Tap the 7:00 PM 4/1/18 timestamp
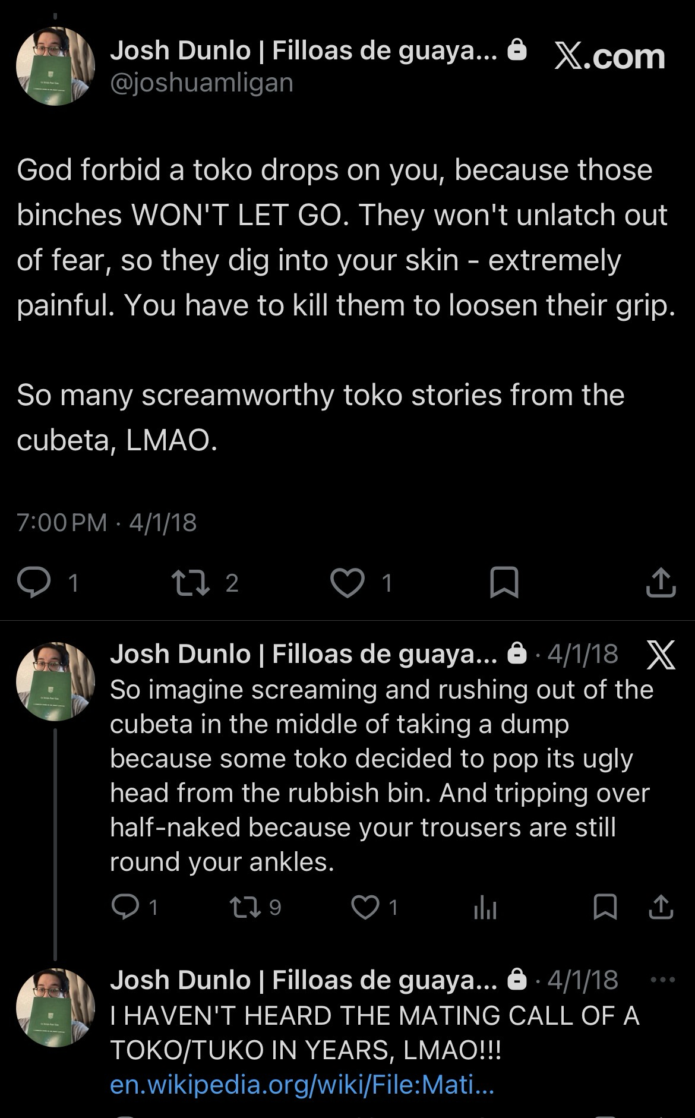This screenshot has width=695, height=1118. tap(107, 522)
